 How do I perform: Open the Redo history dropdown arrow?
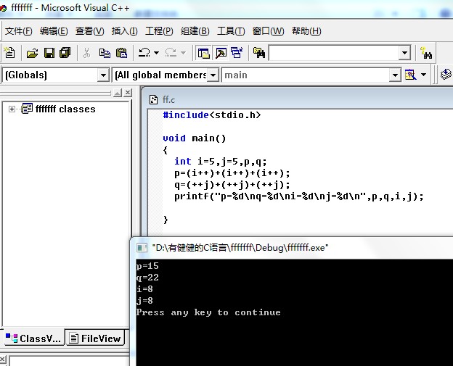pos(183,53)
